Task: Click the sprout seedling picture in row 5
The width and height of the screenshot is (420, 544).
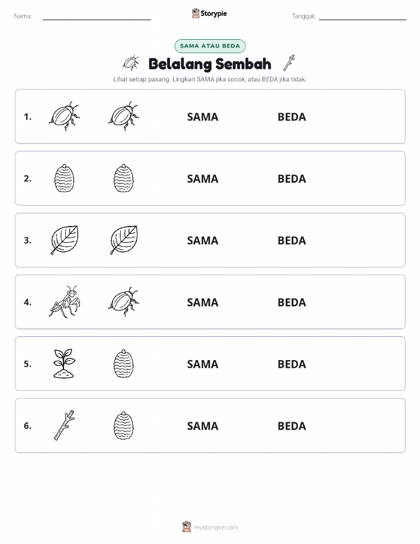Action: pos(64,364)
